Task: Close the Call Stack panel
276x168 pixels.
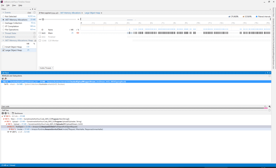Action: point(270,73)
